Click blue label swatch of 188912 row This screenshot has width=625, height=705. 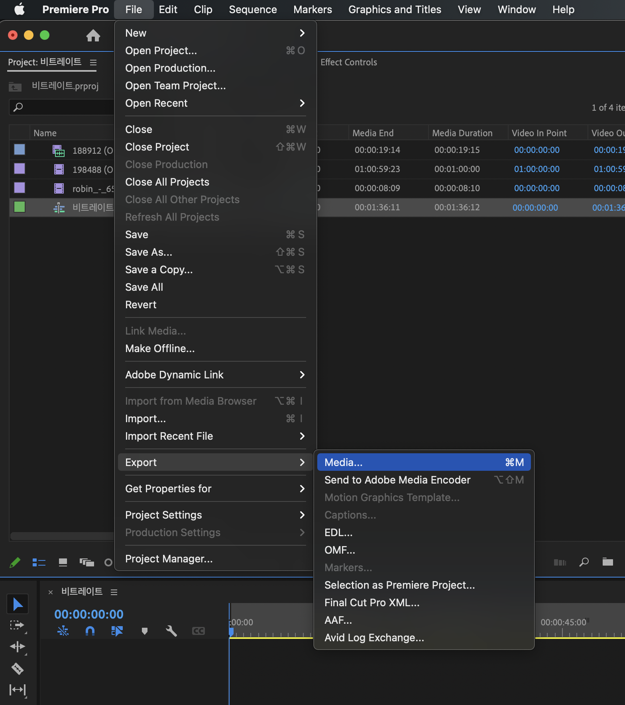[x=19, y=150]
